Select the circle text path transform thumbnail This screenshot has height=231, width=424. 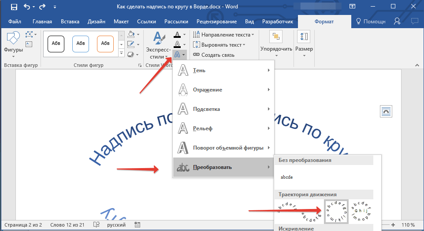(x=336, y=212)
